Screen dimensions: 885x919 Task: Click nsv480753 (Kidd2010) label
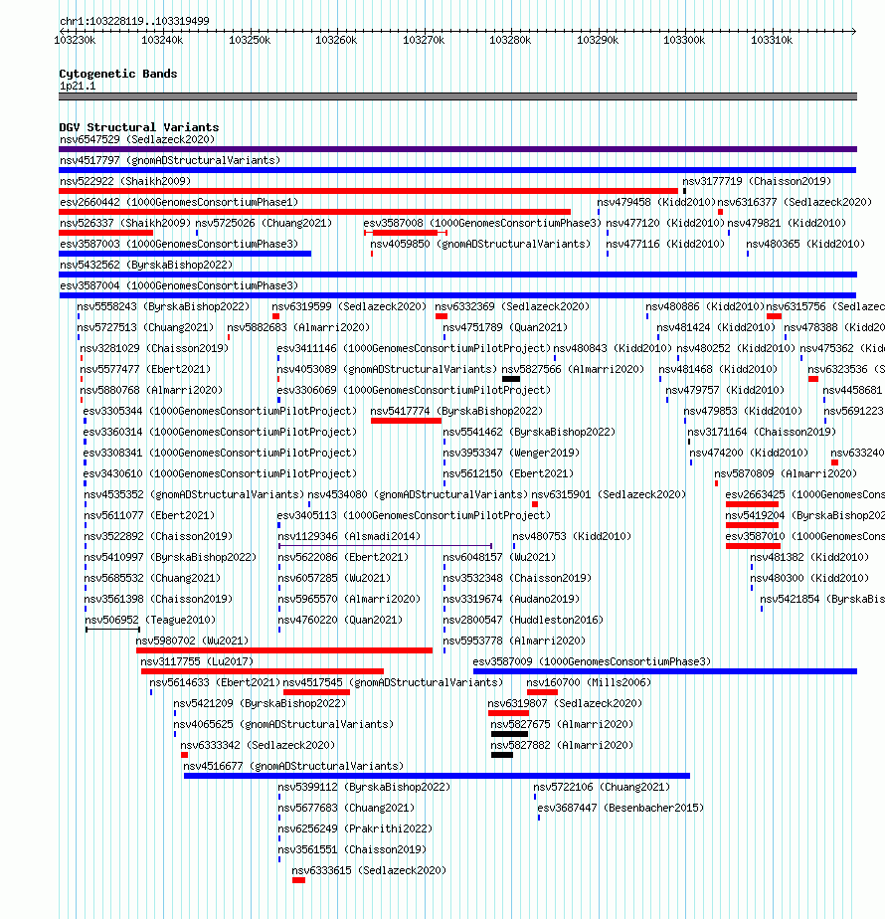tap(572, 537)
